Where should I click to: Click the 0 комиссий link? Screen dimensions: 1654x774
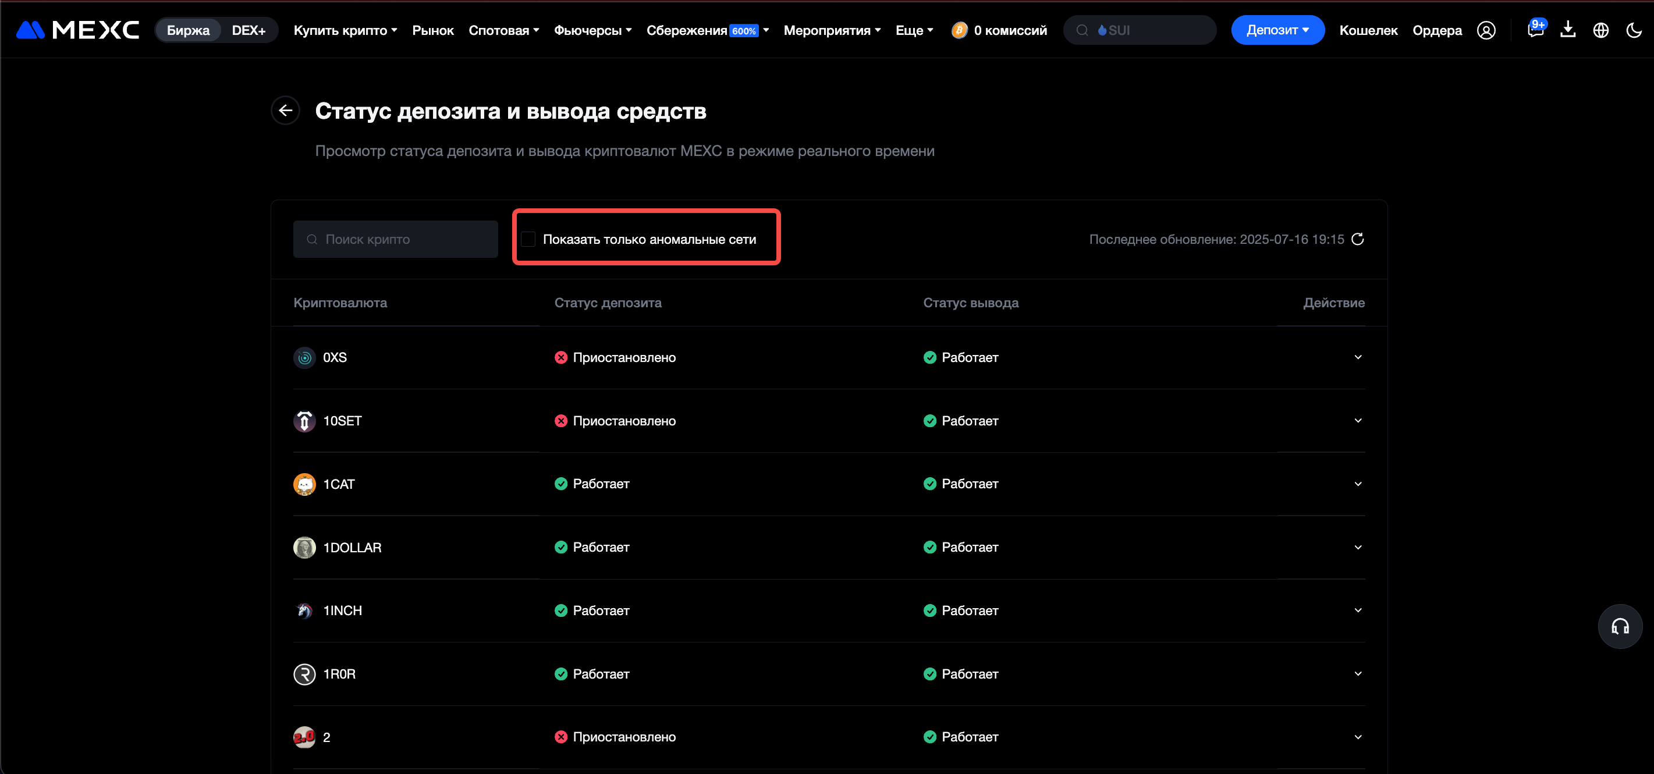coord(1010,30)
